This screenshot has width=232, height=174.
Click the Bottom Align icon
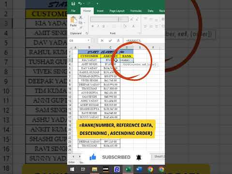[157, 20]
